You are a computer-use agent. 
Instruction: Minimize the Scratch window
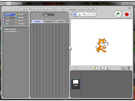123,3
